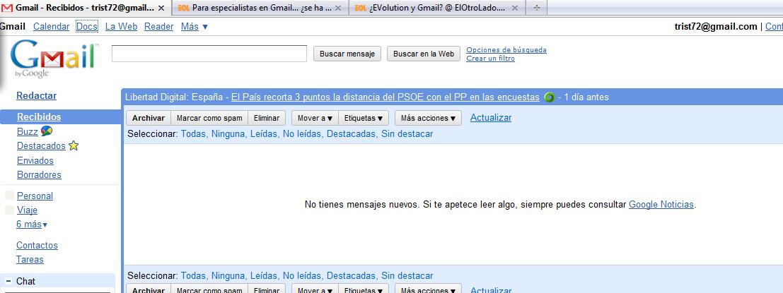The image size is (783, 293).
Task: Open Tareas in sidebar
Action: (x=30, y=260)
